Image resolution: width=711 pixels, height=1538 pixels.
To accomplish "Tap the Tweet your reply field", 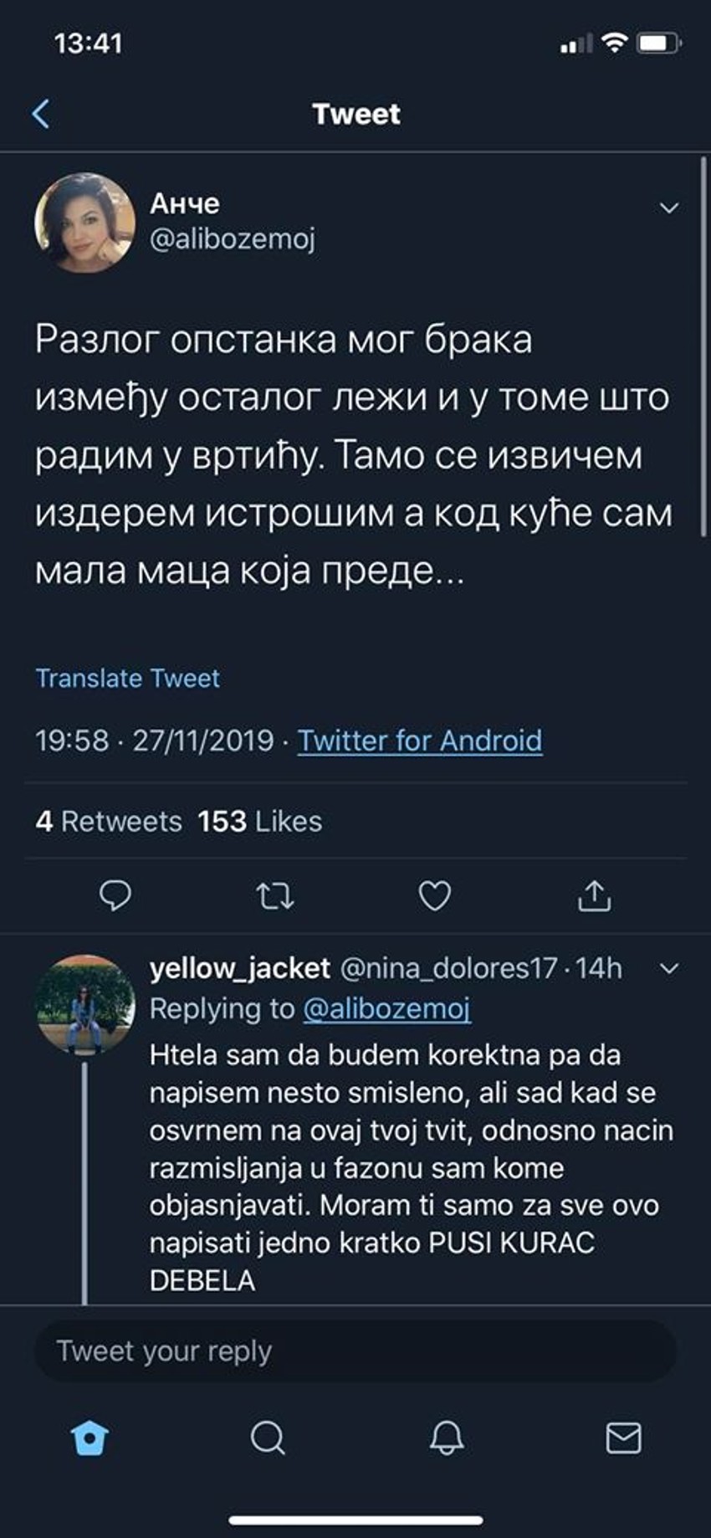I will (x=355, y=1351).
